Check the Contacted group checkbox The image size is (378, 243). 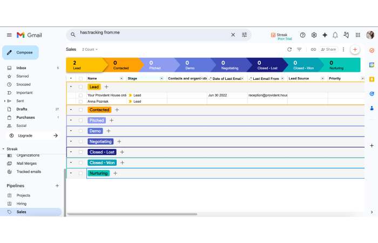point(80,110)
